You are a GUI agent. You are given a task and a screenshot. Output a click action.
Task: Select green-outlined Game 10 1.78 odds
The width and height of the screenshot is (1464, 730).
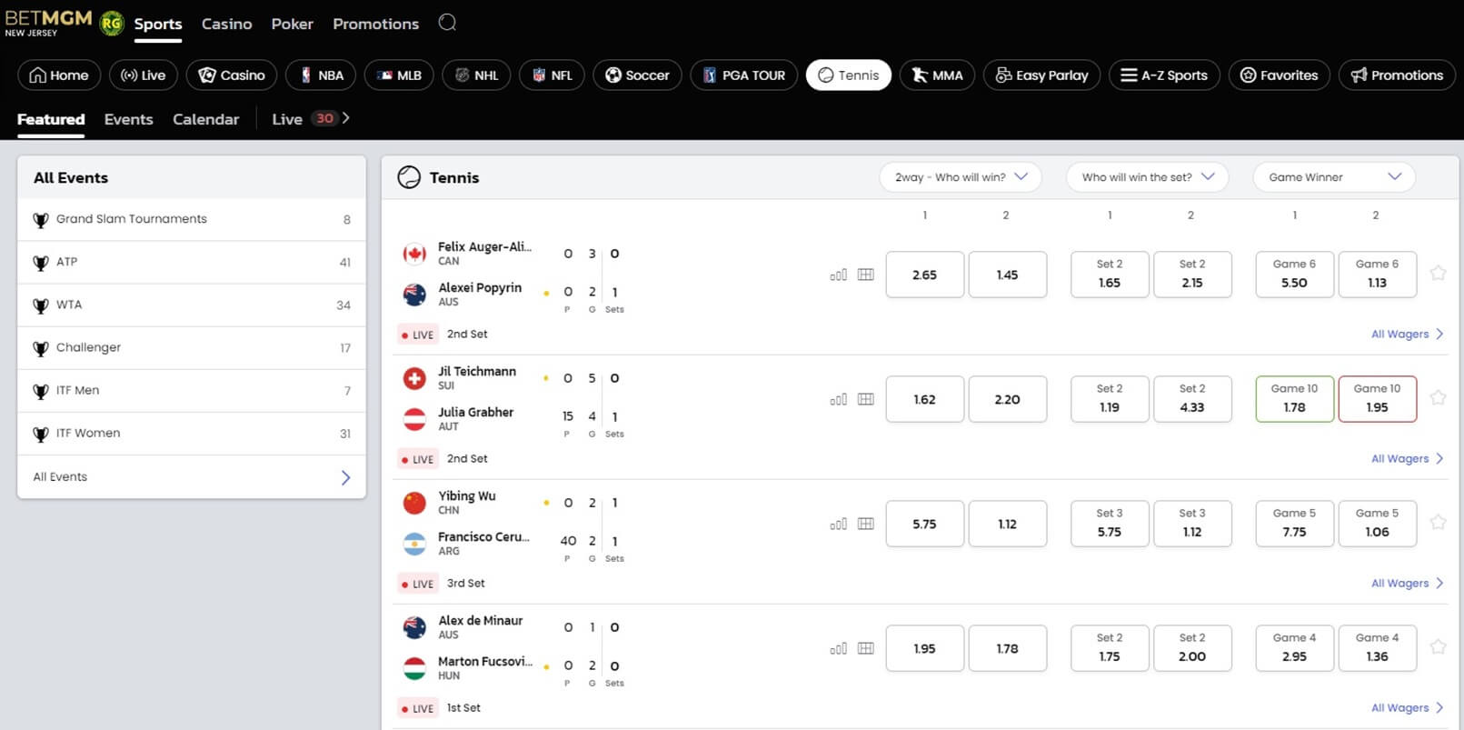pos(1294,399)
